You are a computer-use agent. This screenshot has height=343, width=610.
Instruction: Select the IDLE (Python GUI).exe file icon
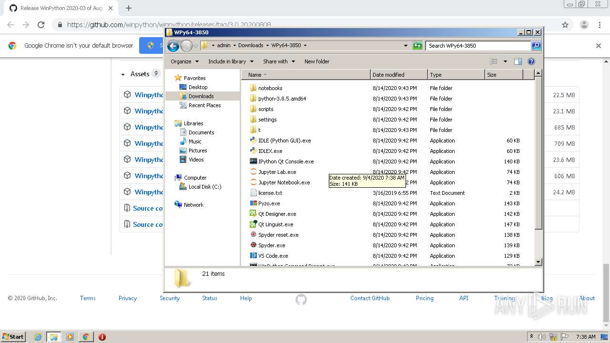pyautogui.click(x=254, y=141)
